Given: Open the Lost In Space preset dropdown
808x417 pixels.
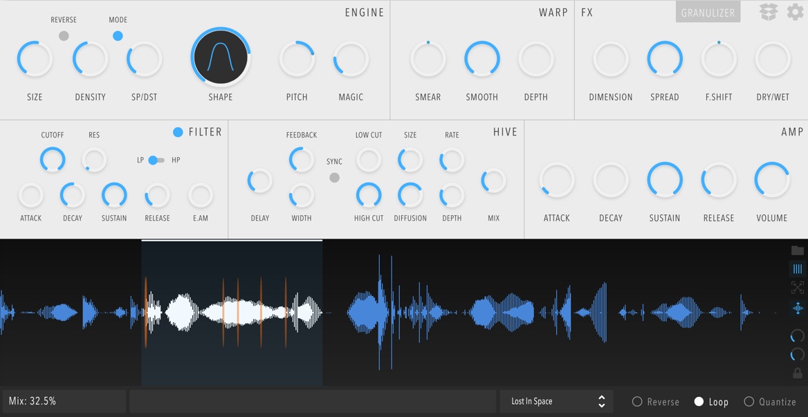Looking at the screenshot, I should 547,401.
